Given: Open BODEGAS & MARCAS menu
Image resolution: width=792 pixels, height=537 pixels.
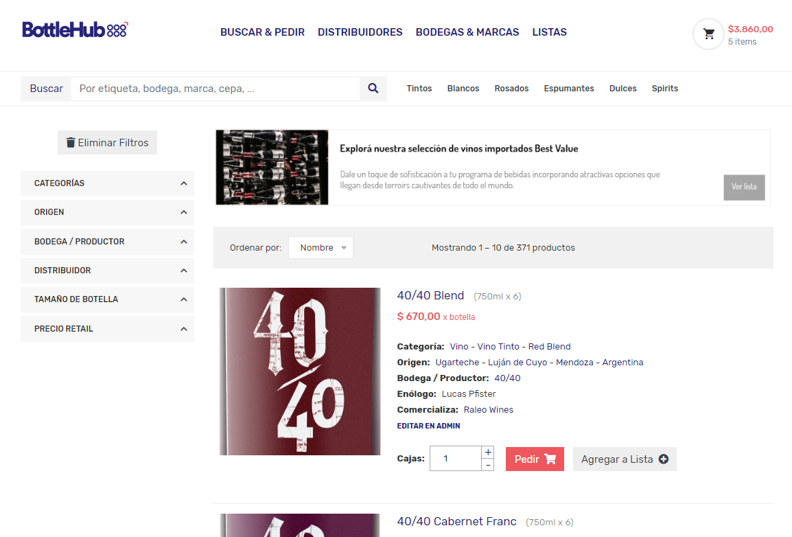Looking at the screenshot, I should [467, 32].
